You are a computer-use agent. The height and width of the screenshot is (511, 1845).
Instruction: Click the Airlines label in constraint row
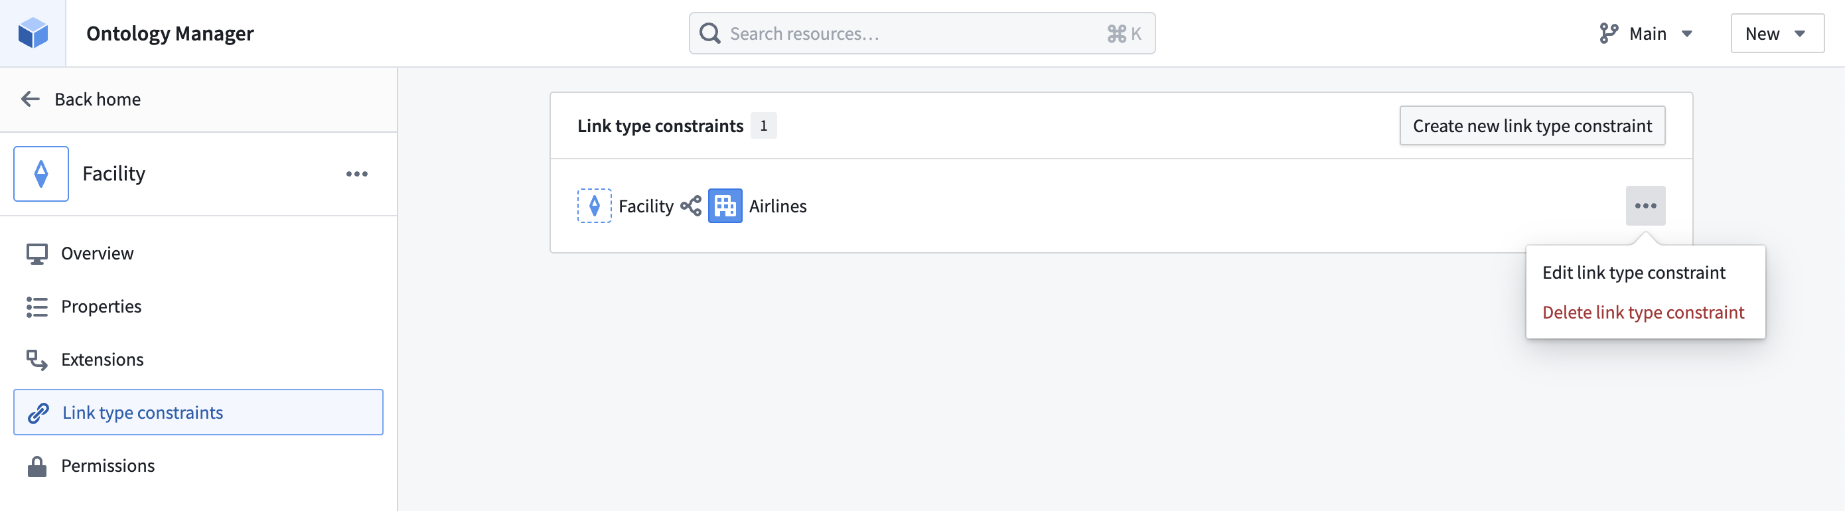[778, 206]
